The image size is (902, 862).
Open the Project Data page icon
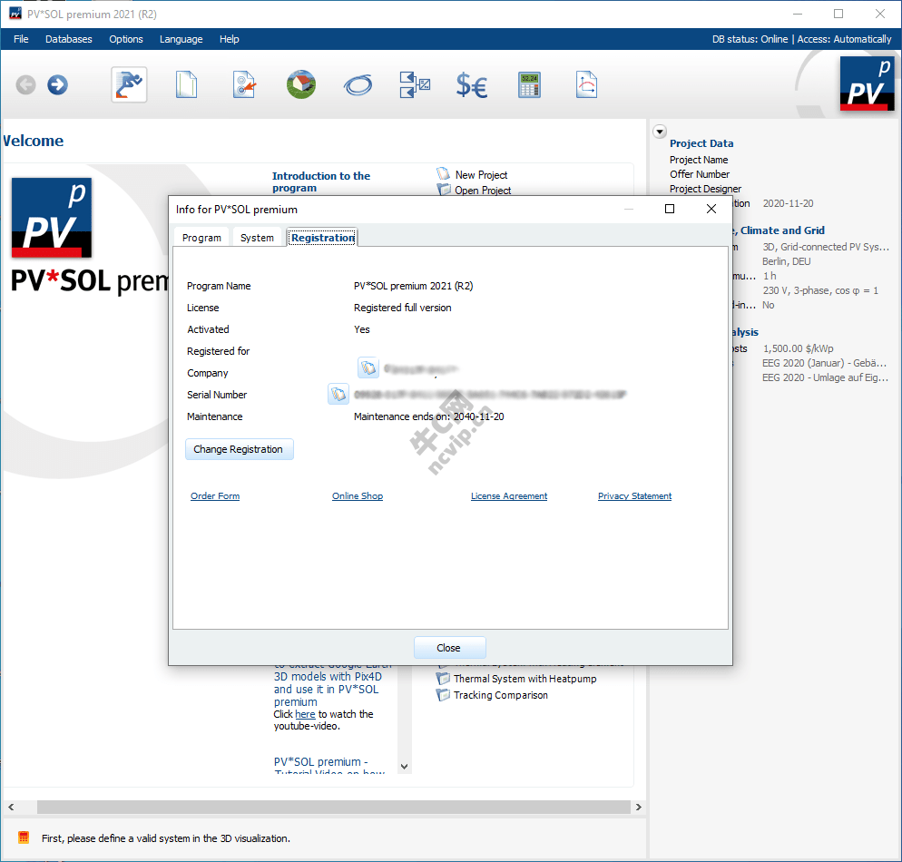coord(186,85)
